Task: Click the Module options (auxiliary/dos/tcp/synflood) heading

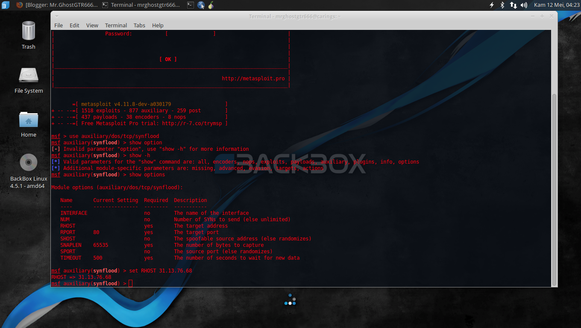Action: (x=117, y=187)
